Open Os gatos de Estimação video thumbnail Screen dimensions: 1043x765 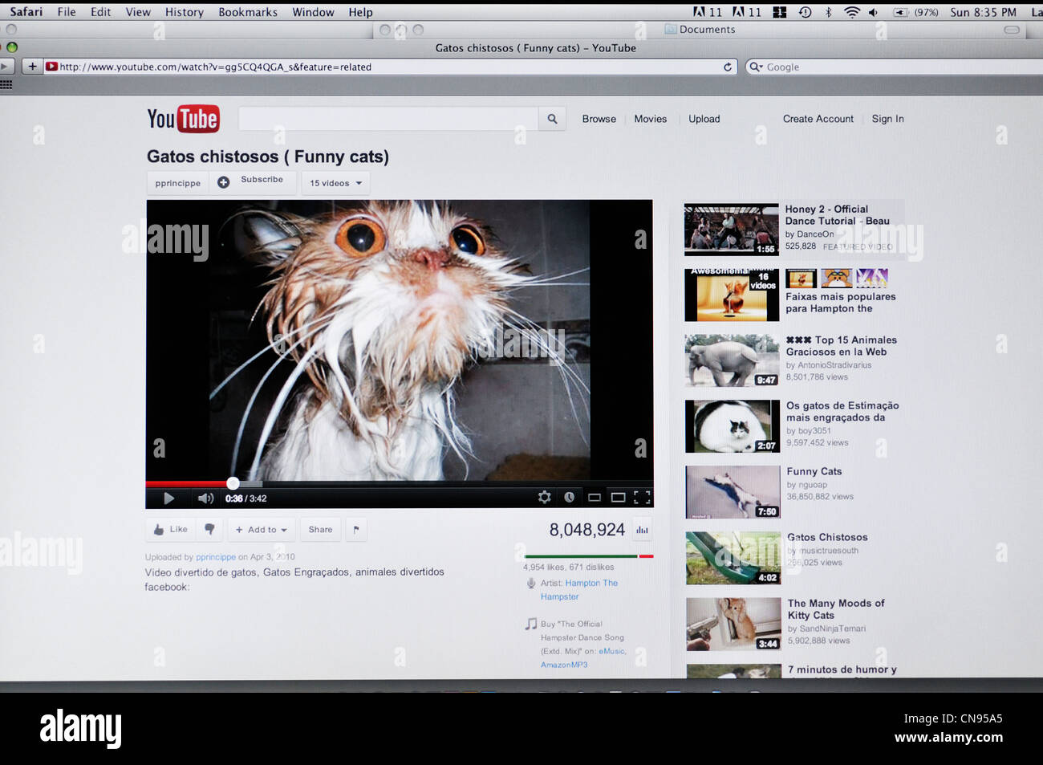tap(733, 426)
